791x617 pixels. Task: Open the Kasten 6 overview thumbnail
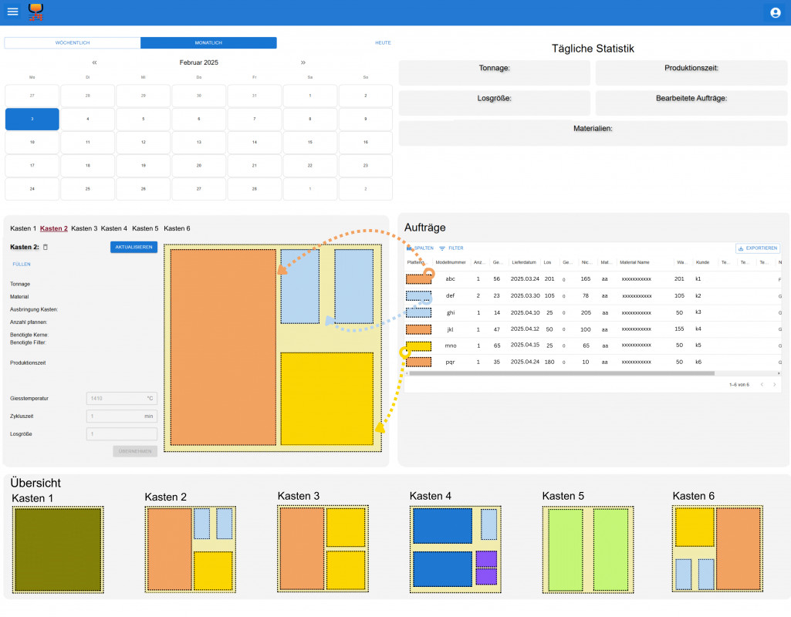coord(718,548)
